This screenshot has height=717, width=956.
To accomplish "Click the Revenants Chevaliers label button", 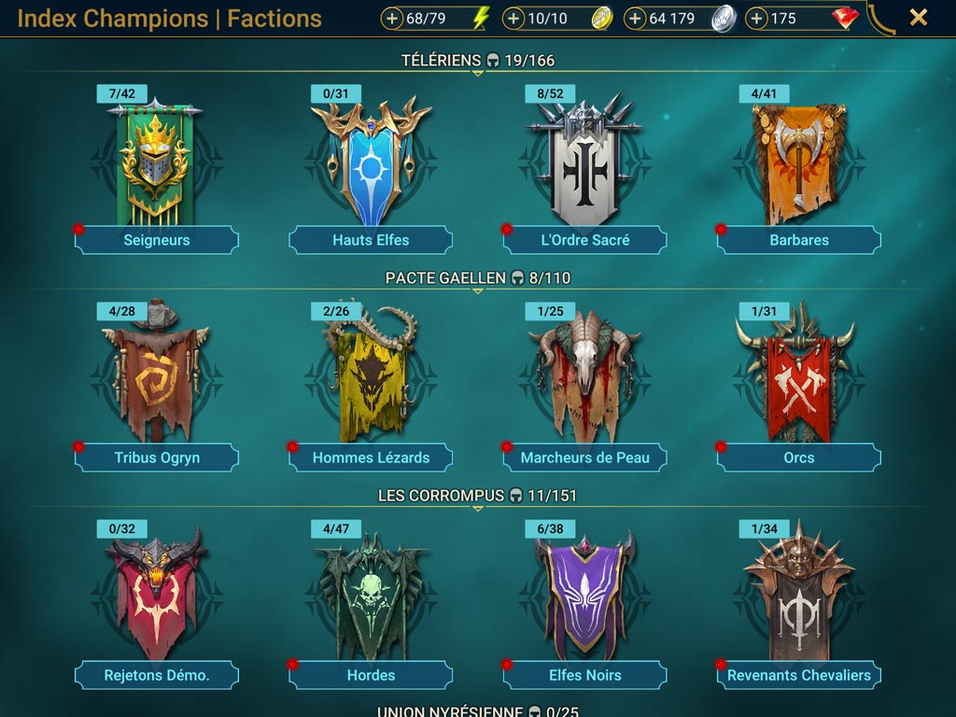I will click(x=799, y=675).
